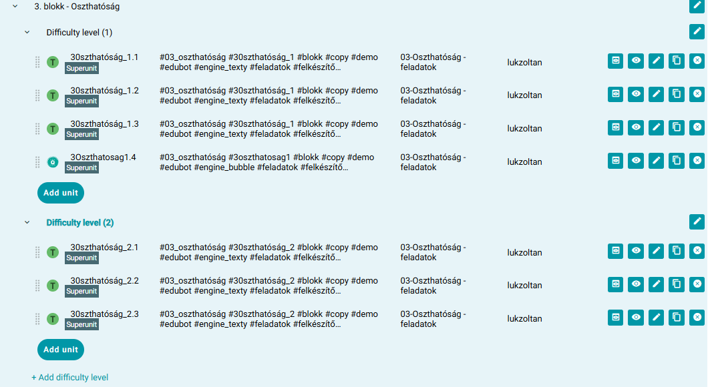Edit the 3. blokk - Oszthatóság section
This screenshot has height=387, width=708.
(697, 5)
